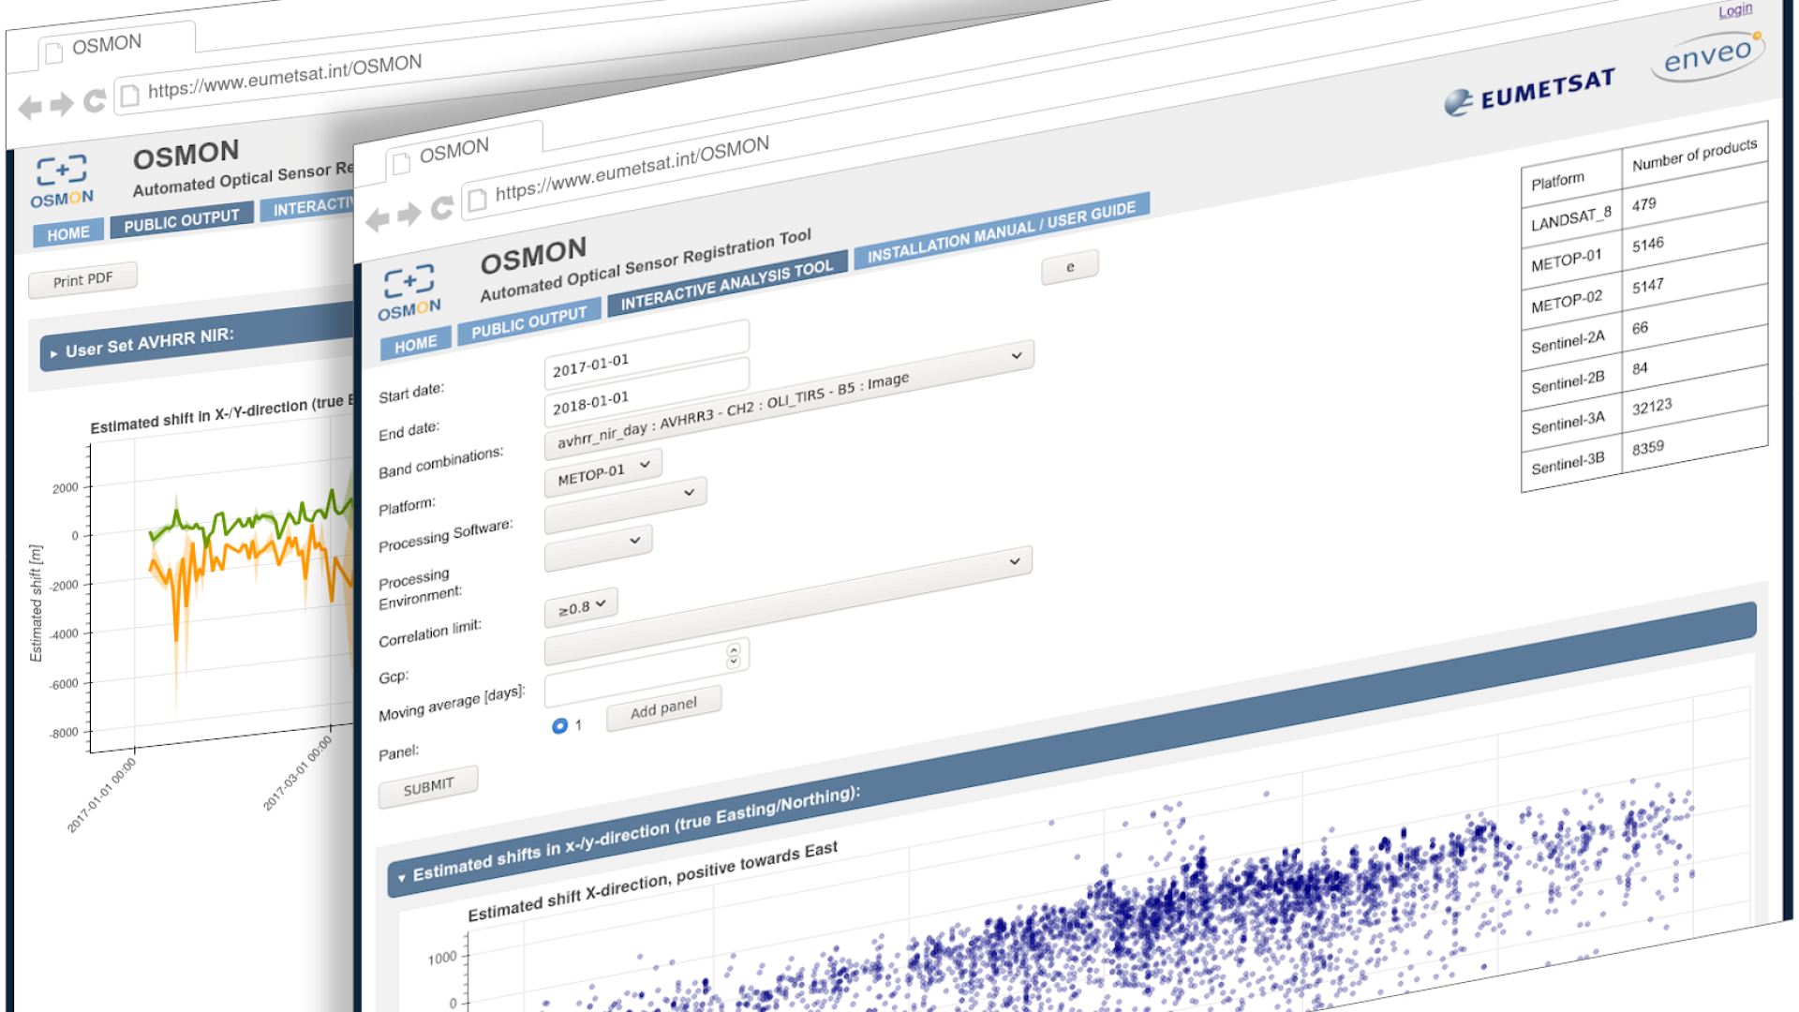Open the Platform dropdown showing METOP-01

[x=603, y=472]
